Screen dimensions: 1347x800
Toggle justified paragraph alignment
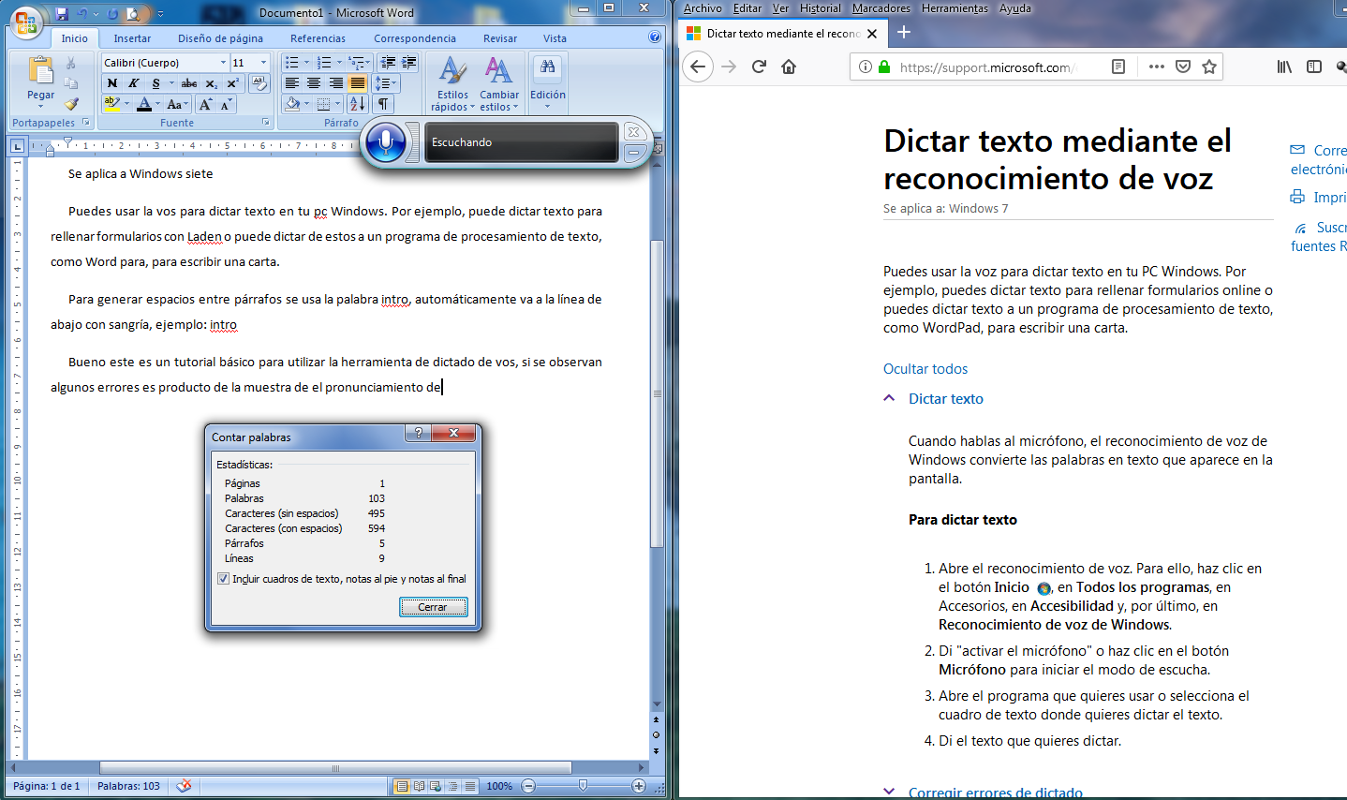(358, 83)
